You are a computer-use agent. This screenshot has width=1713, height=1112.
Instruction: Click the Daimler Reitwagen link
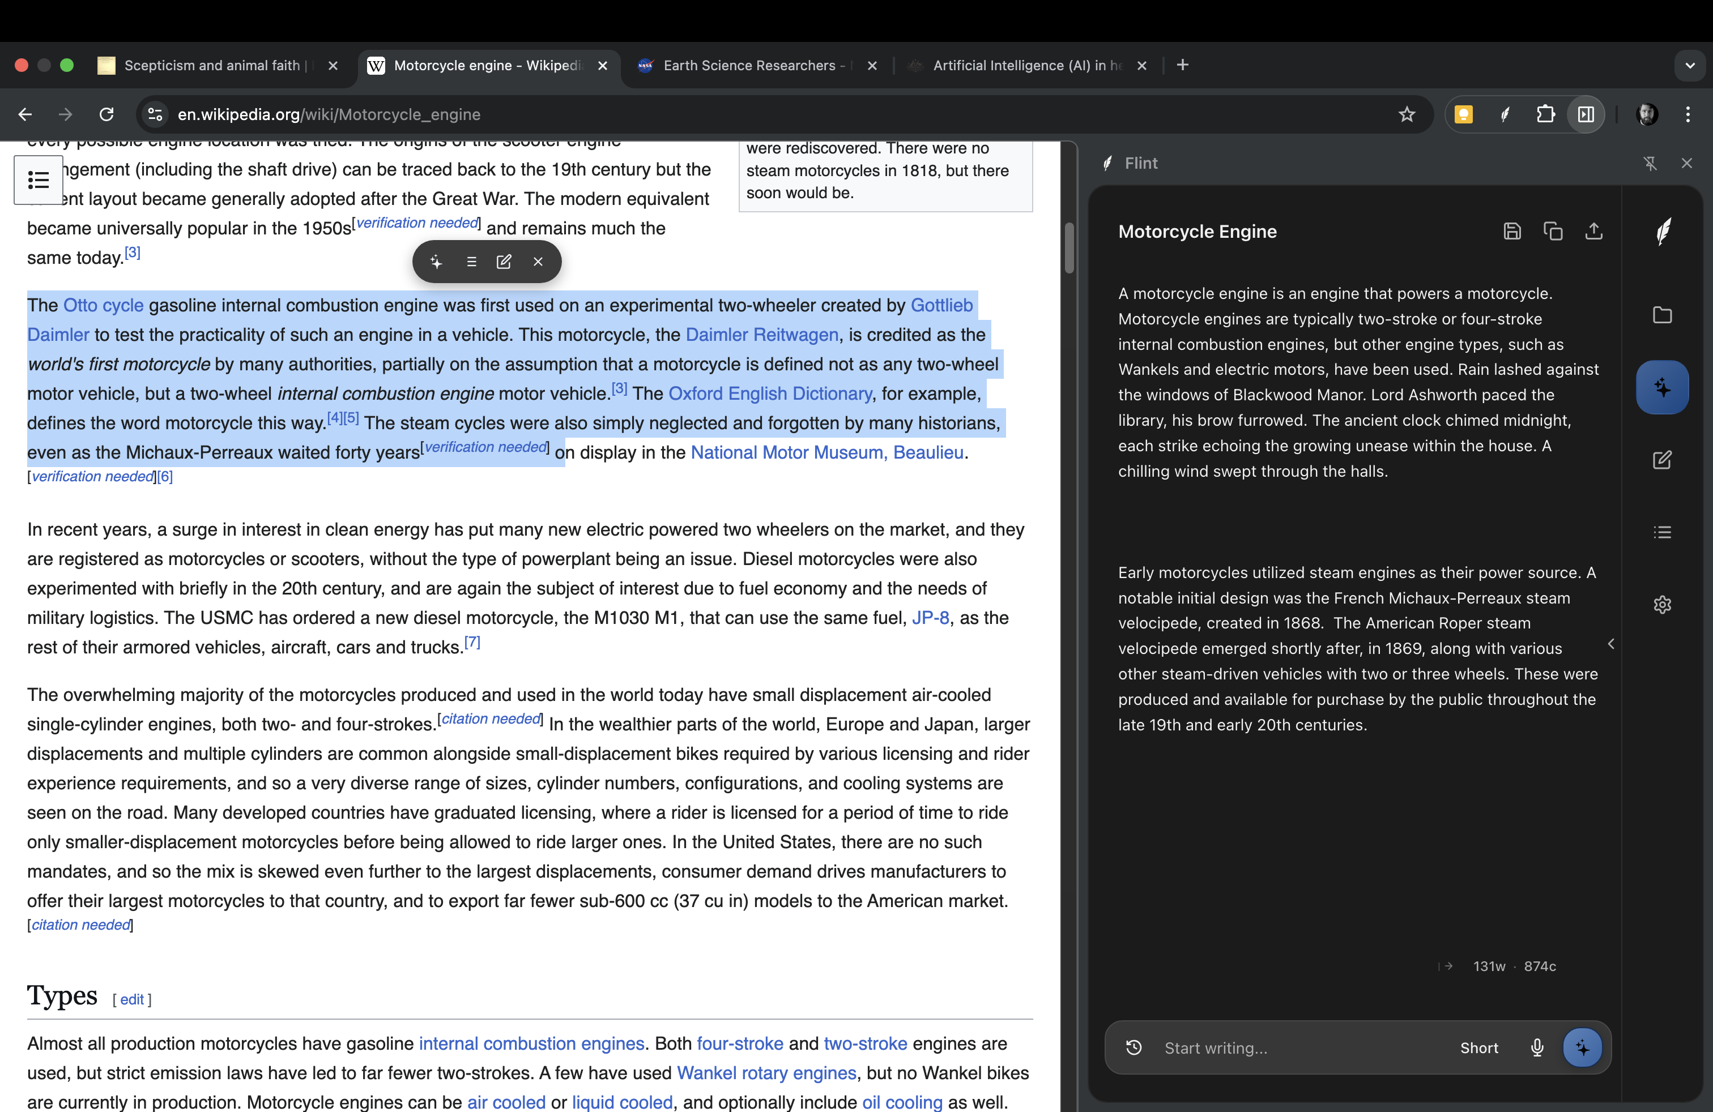[761, 335]
